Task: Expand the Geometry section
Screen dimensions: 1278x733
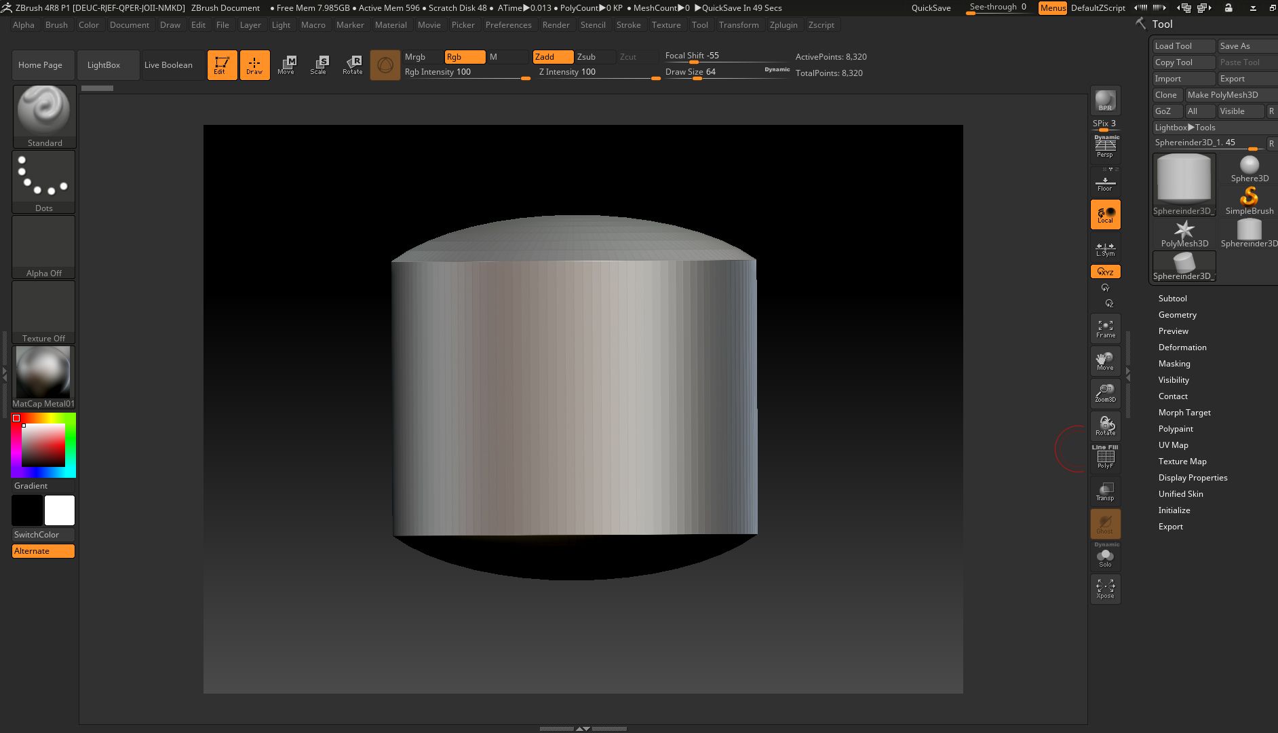Action: click(1177, 315)
